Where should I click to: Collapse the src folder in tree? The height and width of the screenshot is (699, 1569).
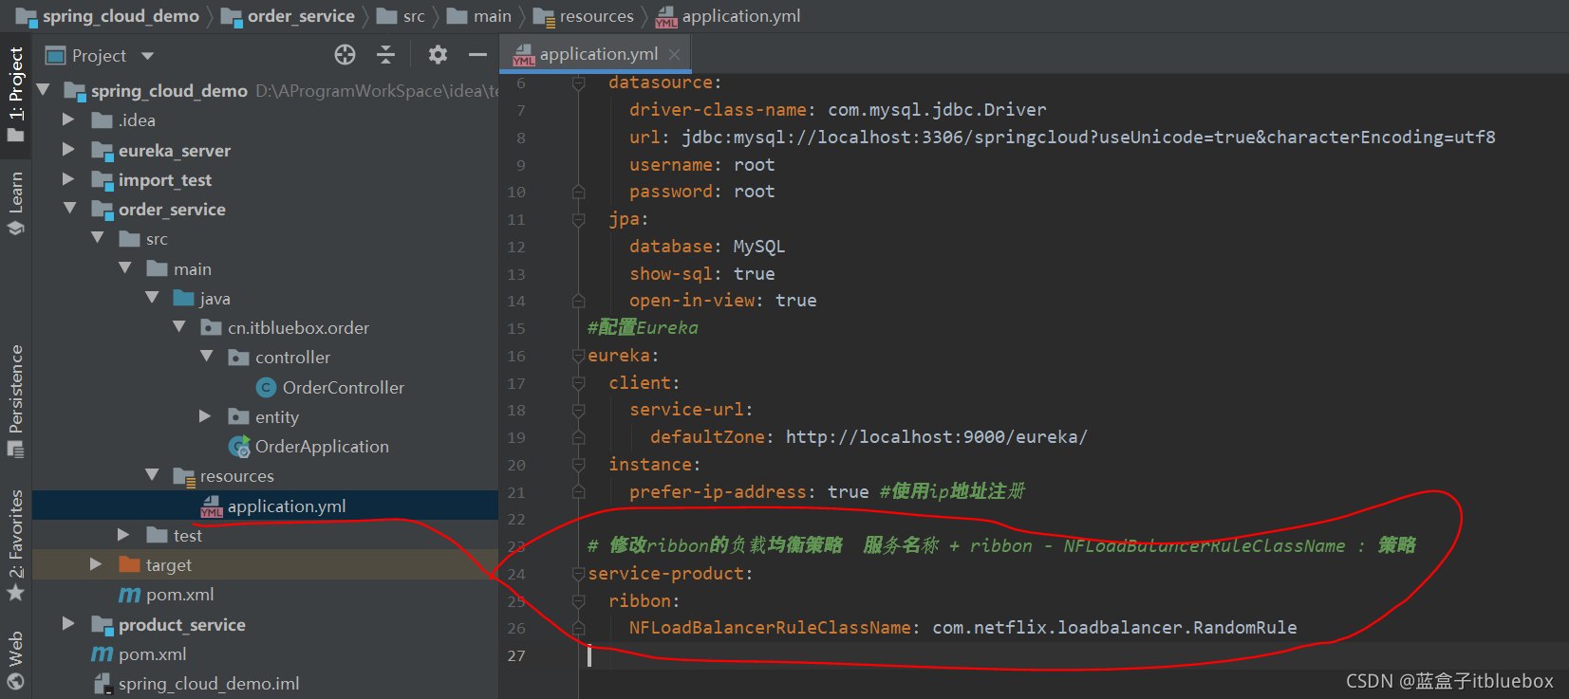98,238
